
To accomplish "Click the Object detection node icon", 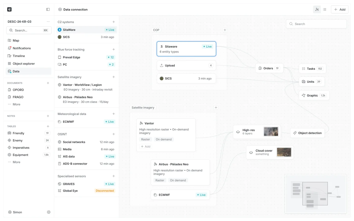I will [x=295, y=133].
